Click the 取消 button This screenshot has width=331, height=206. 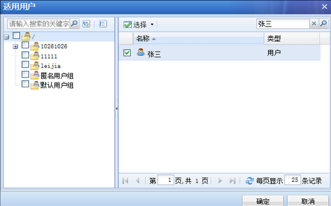point(308,201)
